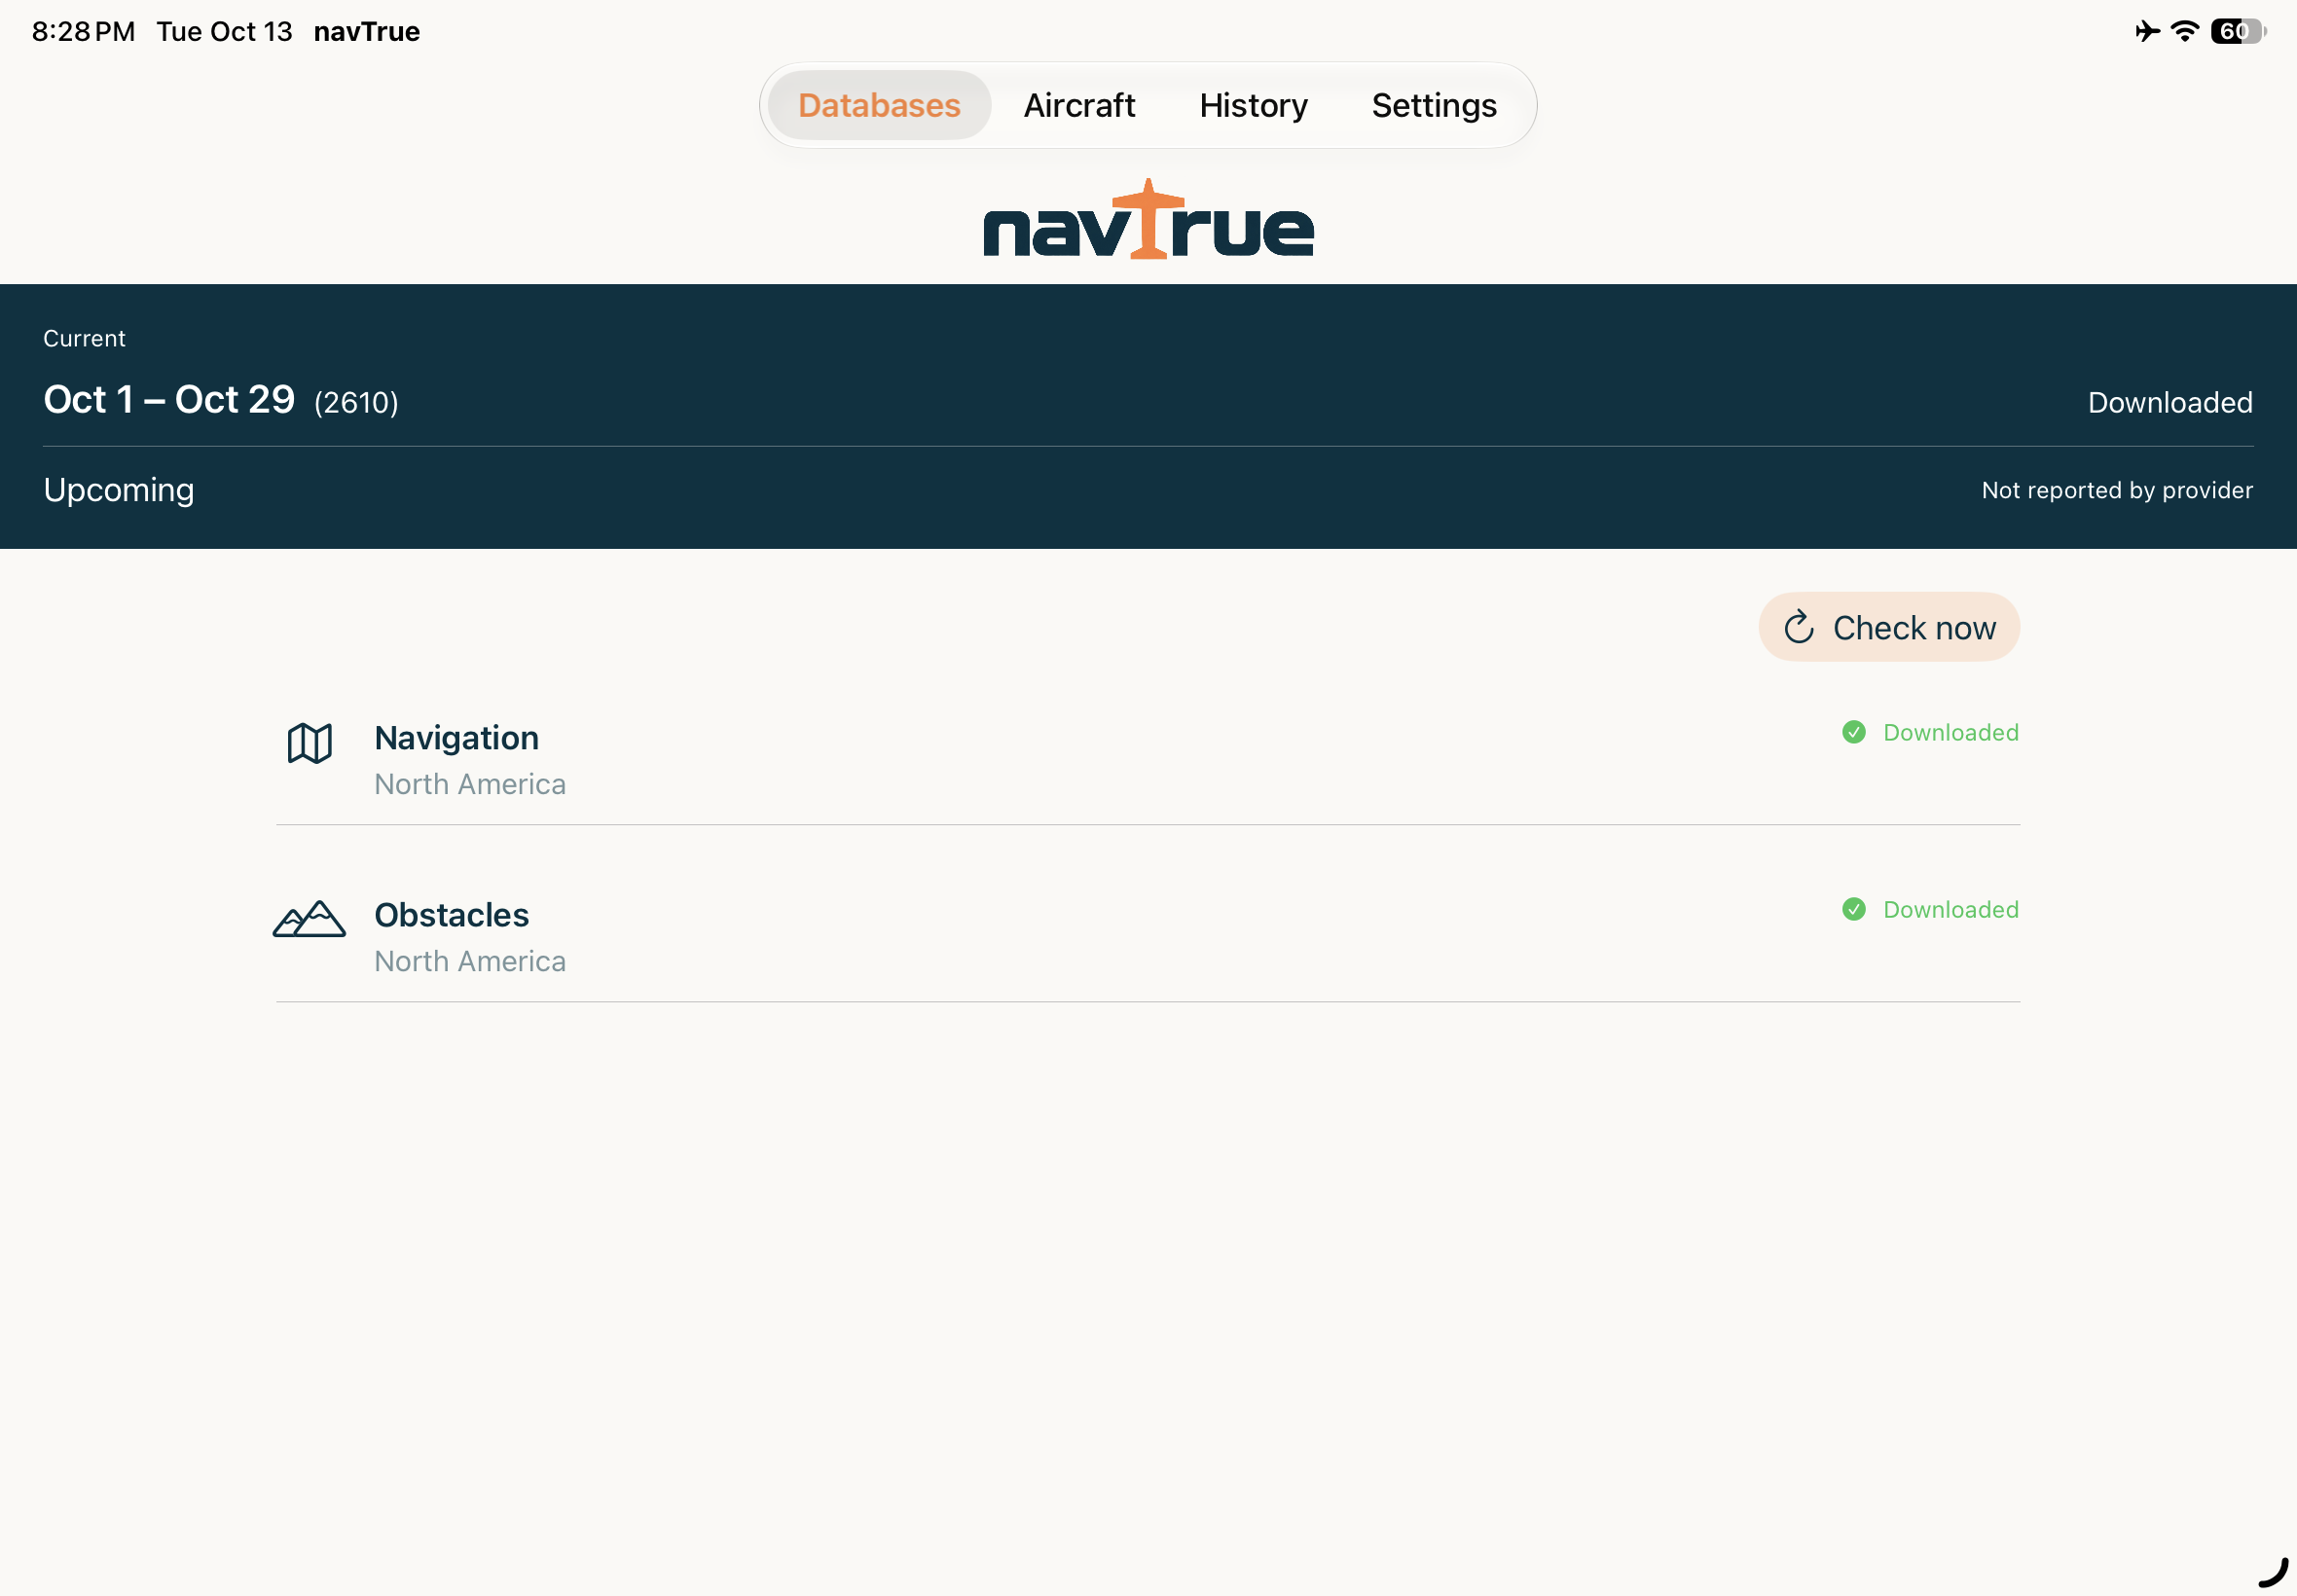The height and width of the screenshot is (1596, 2297).
Task: Tap the Check now button
Action: 1888,627
